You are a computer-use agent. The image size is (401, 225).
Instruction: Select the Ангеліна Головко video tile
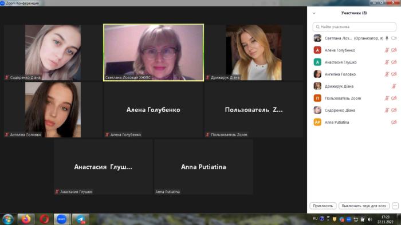(x=53, y=110)
